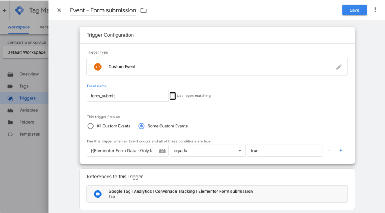Click the Tag Manager diamond logo
This screenshot has height=213, width=385.
20,10
